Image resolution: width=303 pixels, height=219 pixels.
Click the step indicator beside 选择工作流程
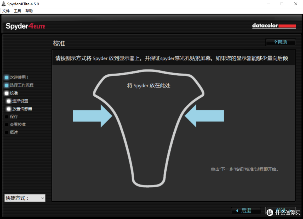6,85
